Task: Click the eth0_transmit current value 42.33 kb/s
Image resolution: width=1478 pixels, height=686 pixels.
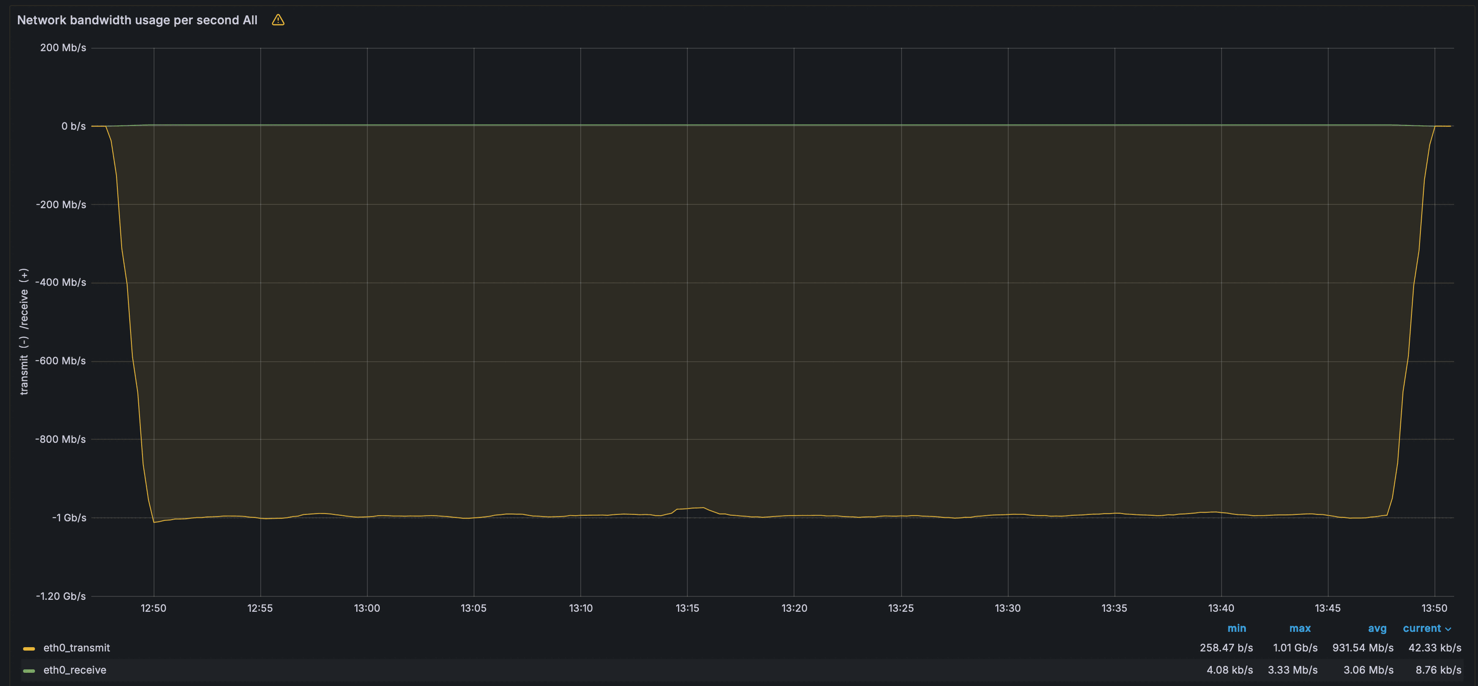Action: click(1434, 648)
